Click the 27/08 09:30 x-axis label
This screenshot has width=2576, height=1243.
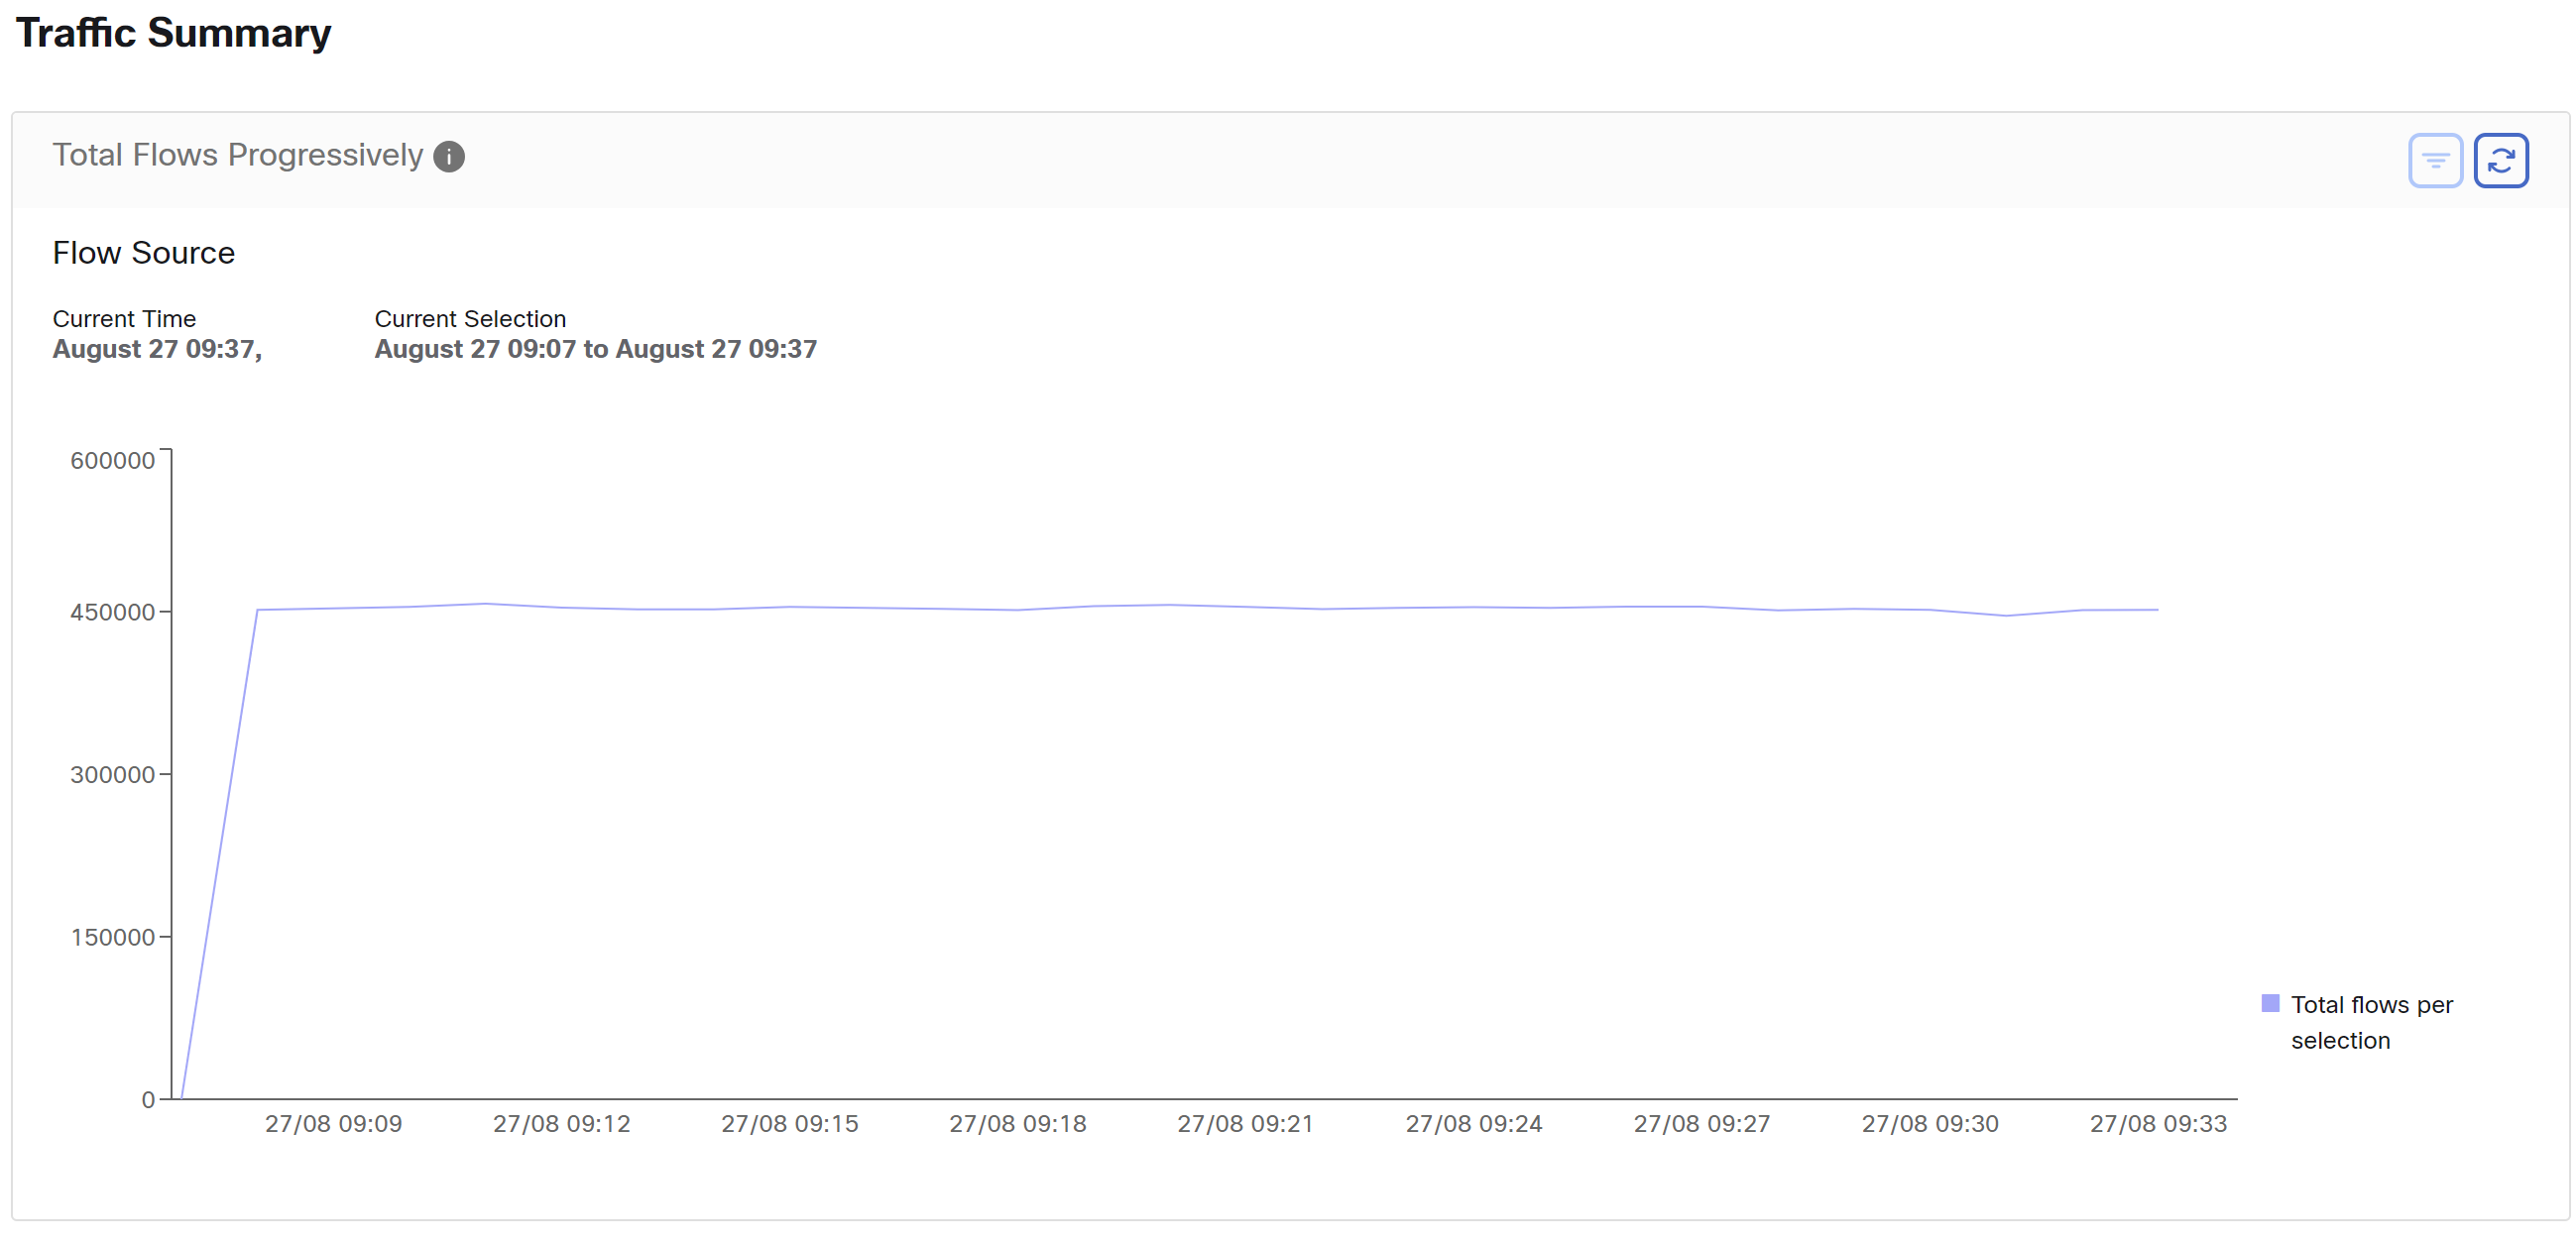[x=1930, y=1124]
